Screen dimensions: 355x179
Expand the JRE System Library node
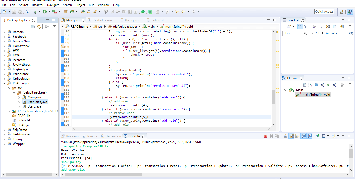point(9,111)
